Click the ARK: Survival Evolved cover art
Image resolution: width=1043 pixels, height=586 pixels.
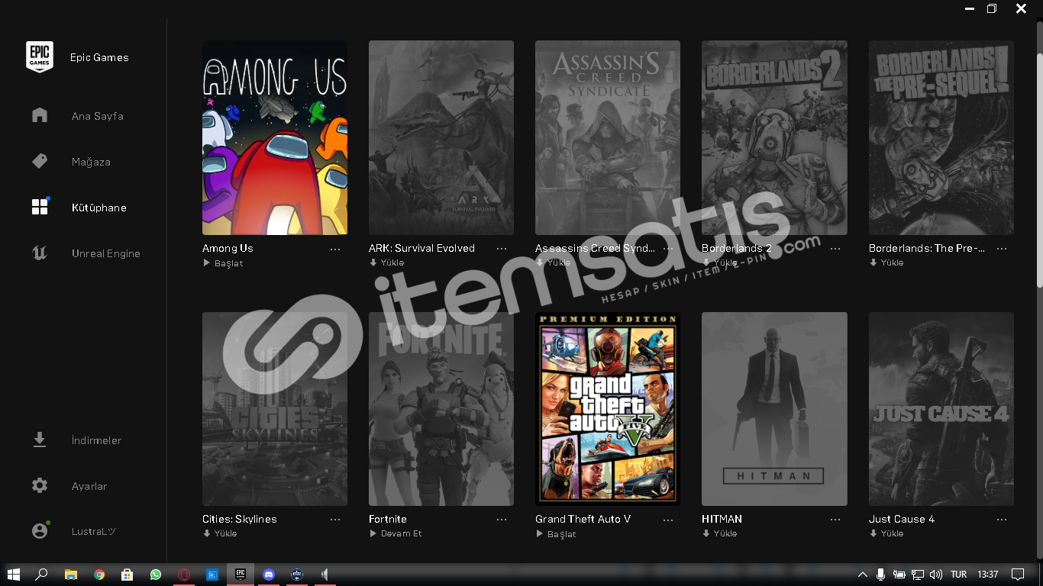441,137
